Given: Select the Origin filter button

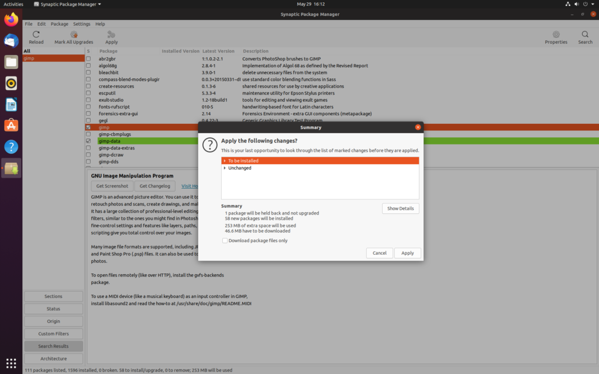Looking at the screenshot, I should (x=53, y=321).
